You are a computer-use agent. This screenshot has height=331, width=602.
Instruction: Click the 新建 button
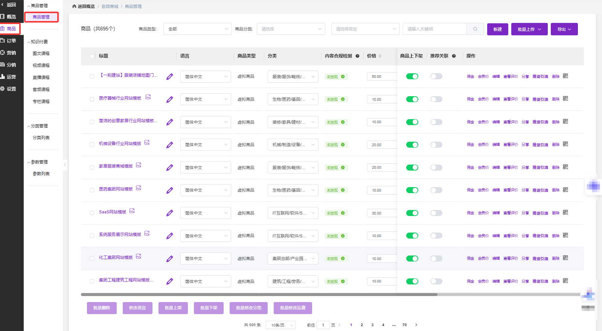(497, 29)
